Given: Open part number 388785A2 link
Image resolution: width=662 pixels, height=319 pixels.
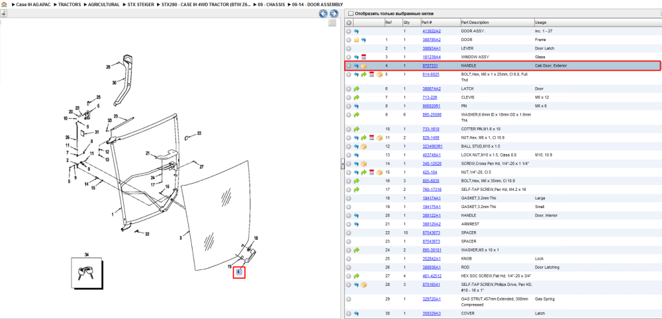Looking at the screenshot, I should [x=432, y=40].
